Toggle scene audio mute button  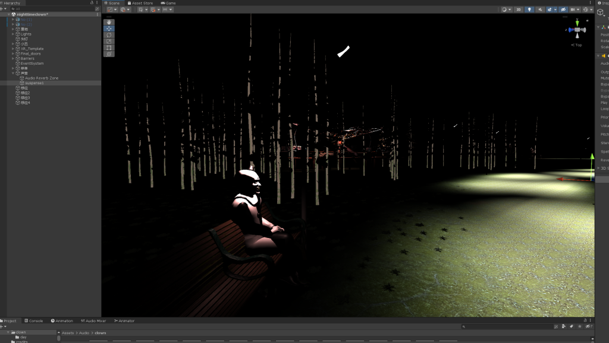point(540,9)
